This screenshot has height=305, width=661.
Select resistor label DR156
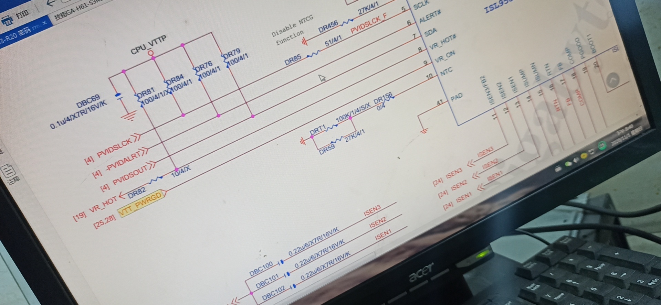coord(383,98)
